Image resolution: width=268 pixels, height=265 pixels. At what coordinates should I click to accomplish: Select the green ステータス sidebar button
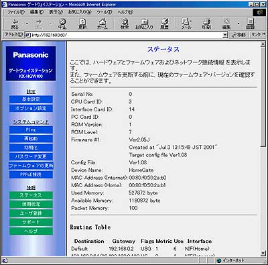pyautogui.click(x=31, y=195)
